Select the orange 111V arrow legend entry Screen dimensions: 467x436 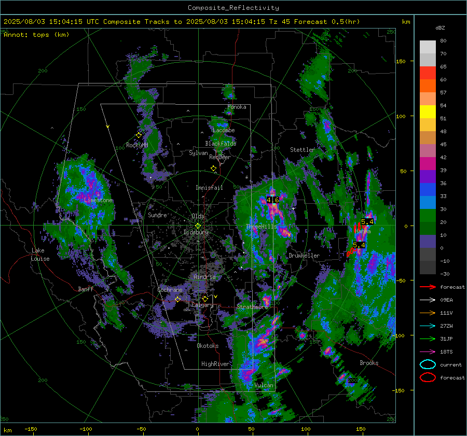(x=428, y=313)
